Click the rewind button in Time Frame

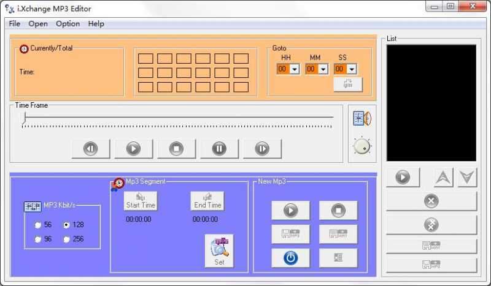point(90,148)
